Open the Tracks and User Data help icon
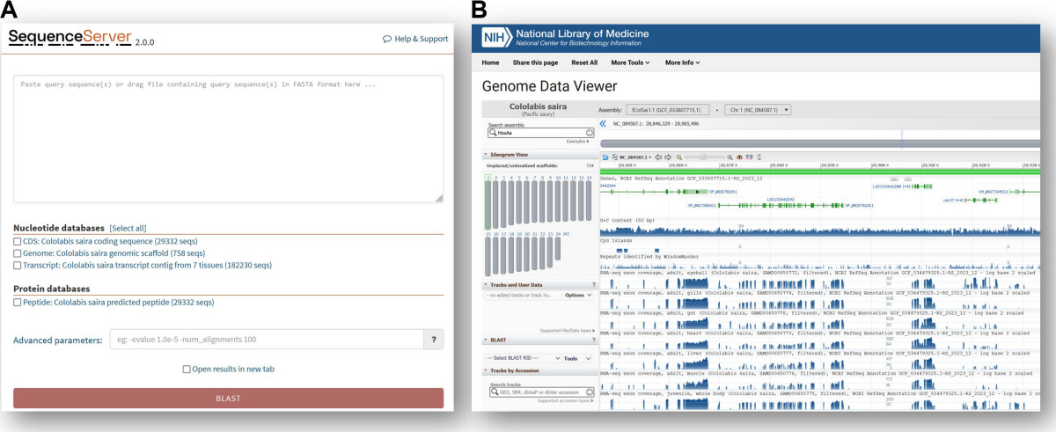The height and width of the screenshot is (432, 1056). tap(594, 285)
